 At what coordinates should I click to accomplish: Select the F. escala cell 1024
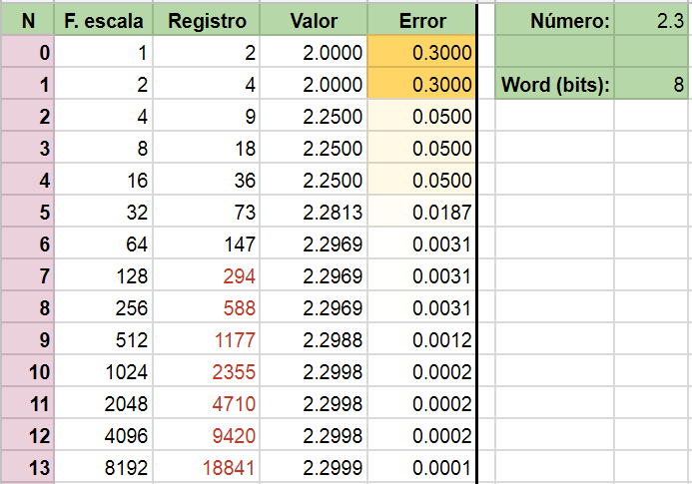104,371
